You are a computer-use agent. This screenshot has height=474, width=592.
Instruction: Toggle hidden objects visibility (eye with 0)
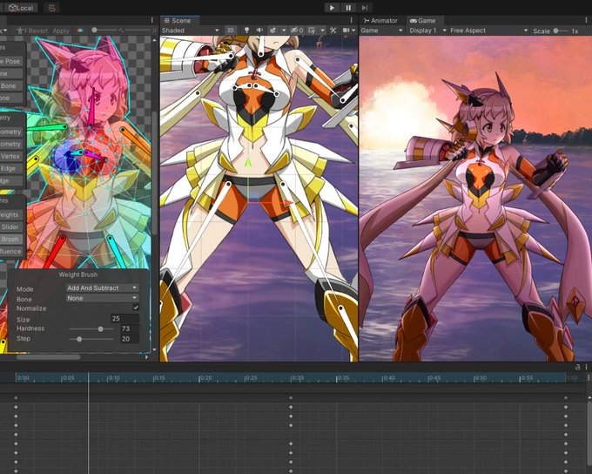coord(297,30)
